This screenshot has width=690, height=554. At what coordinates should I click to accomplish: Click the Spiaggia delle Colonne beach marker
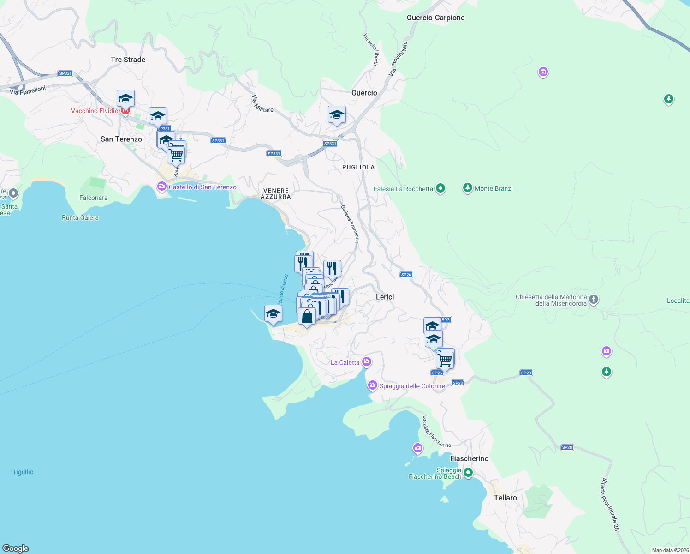pos(372,385)
